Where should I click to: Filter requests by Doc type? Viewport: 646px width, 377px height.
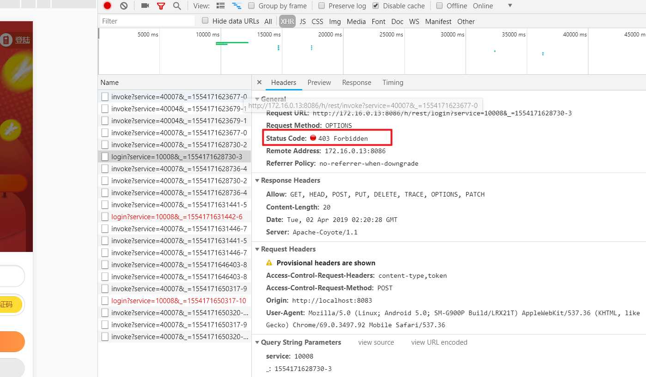[x=397, y=21]
